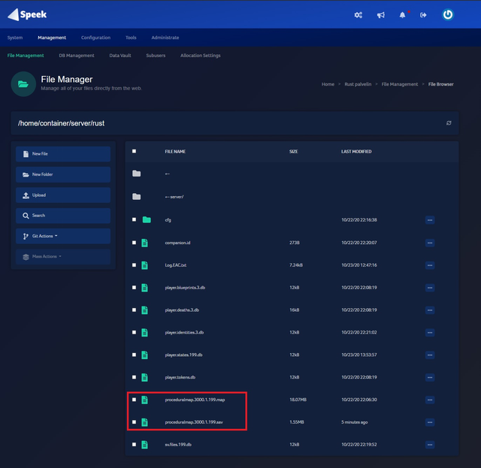Open actions menu for proceduralmap .map row
Viewport: 481px width, 468px height.
430,400
